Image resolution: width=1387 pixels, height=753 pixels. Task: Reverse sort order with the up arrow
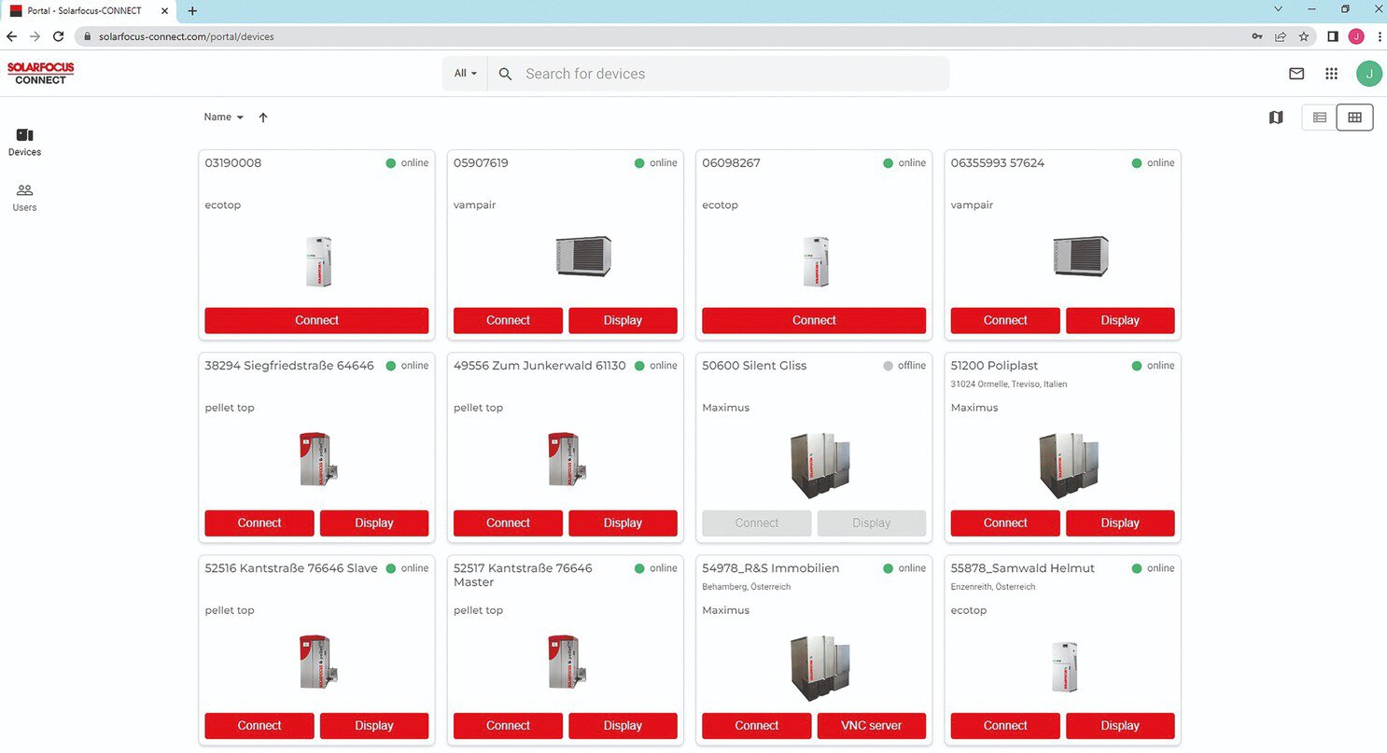click(x=263, y=118)
